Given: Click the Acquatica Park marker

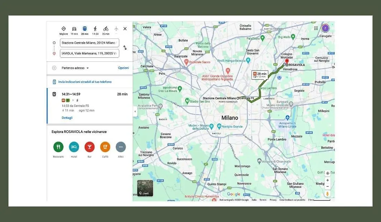Looking at the screenshot, I should [x=161, y=106].
